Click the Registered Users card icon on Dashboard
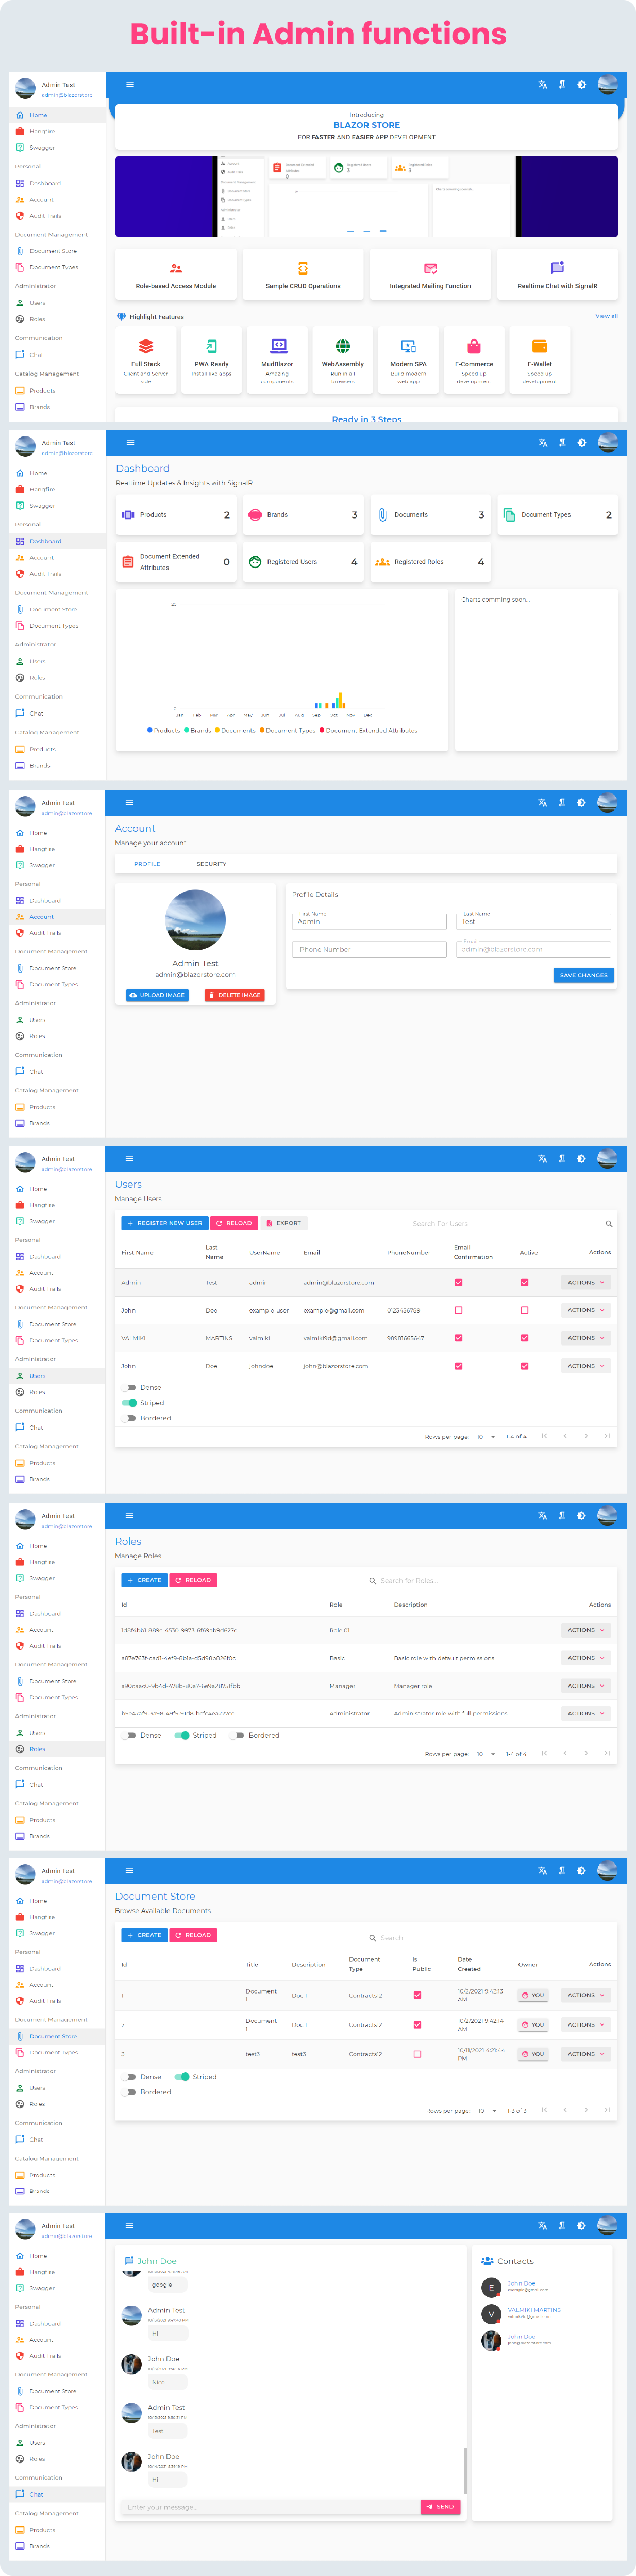The image size is (636, 2576). pyautogui.click(x=256, y=562)
